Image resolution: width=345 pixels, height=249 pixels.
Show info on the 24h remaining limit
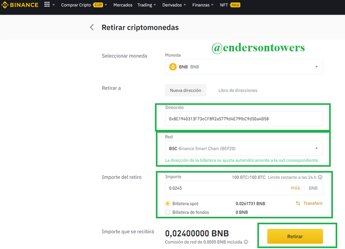click(x=320, y=177)
